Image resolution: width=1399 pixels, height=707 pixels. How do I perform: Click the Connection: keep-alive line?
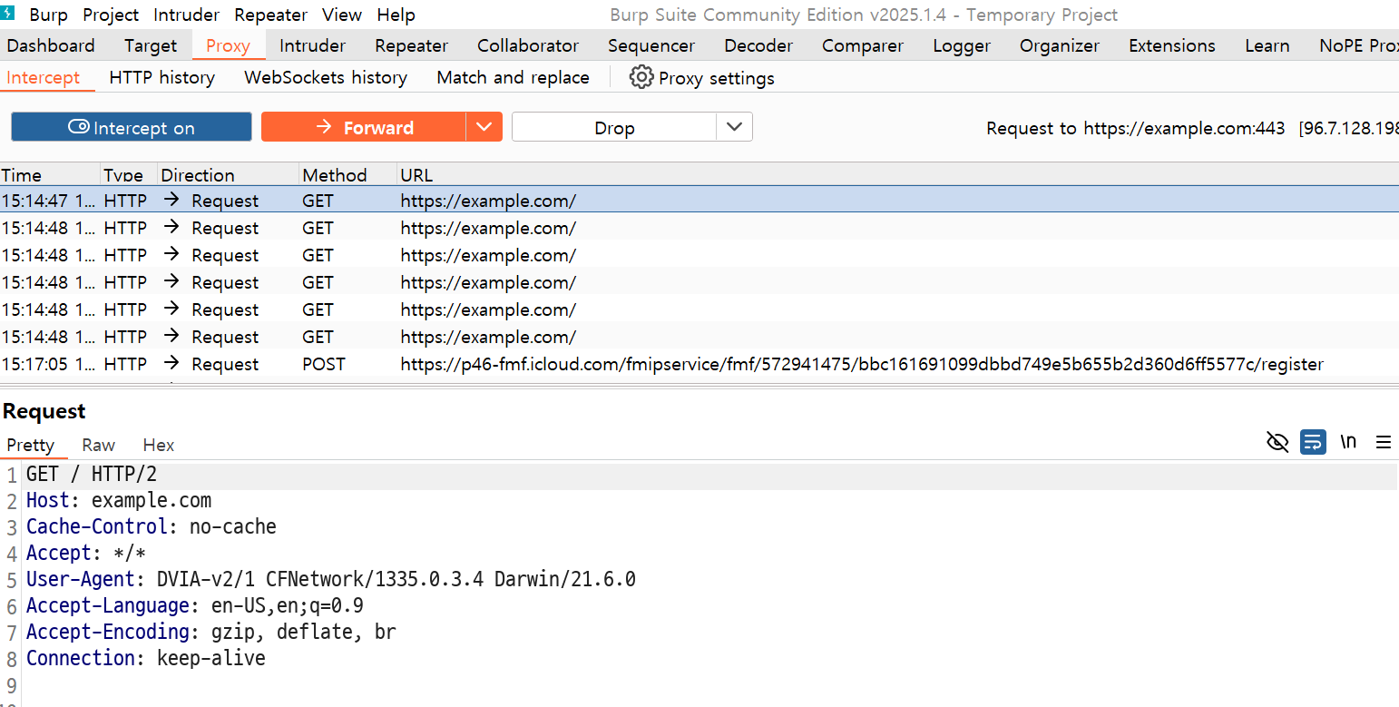pyautogui.click(x=146, y=658)
